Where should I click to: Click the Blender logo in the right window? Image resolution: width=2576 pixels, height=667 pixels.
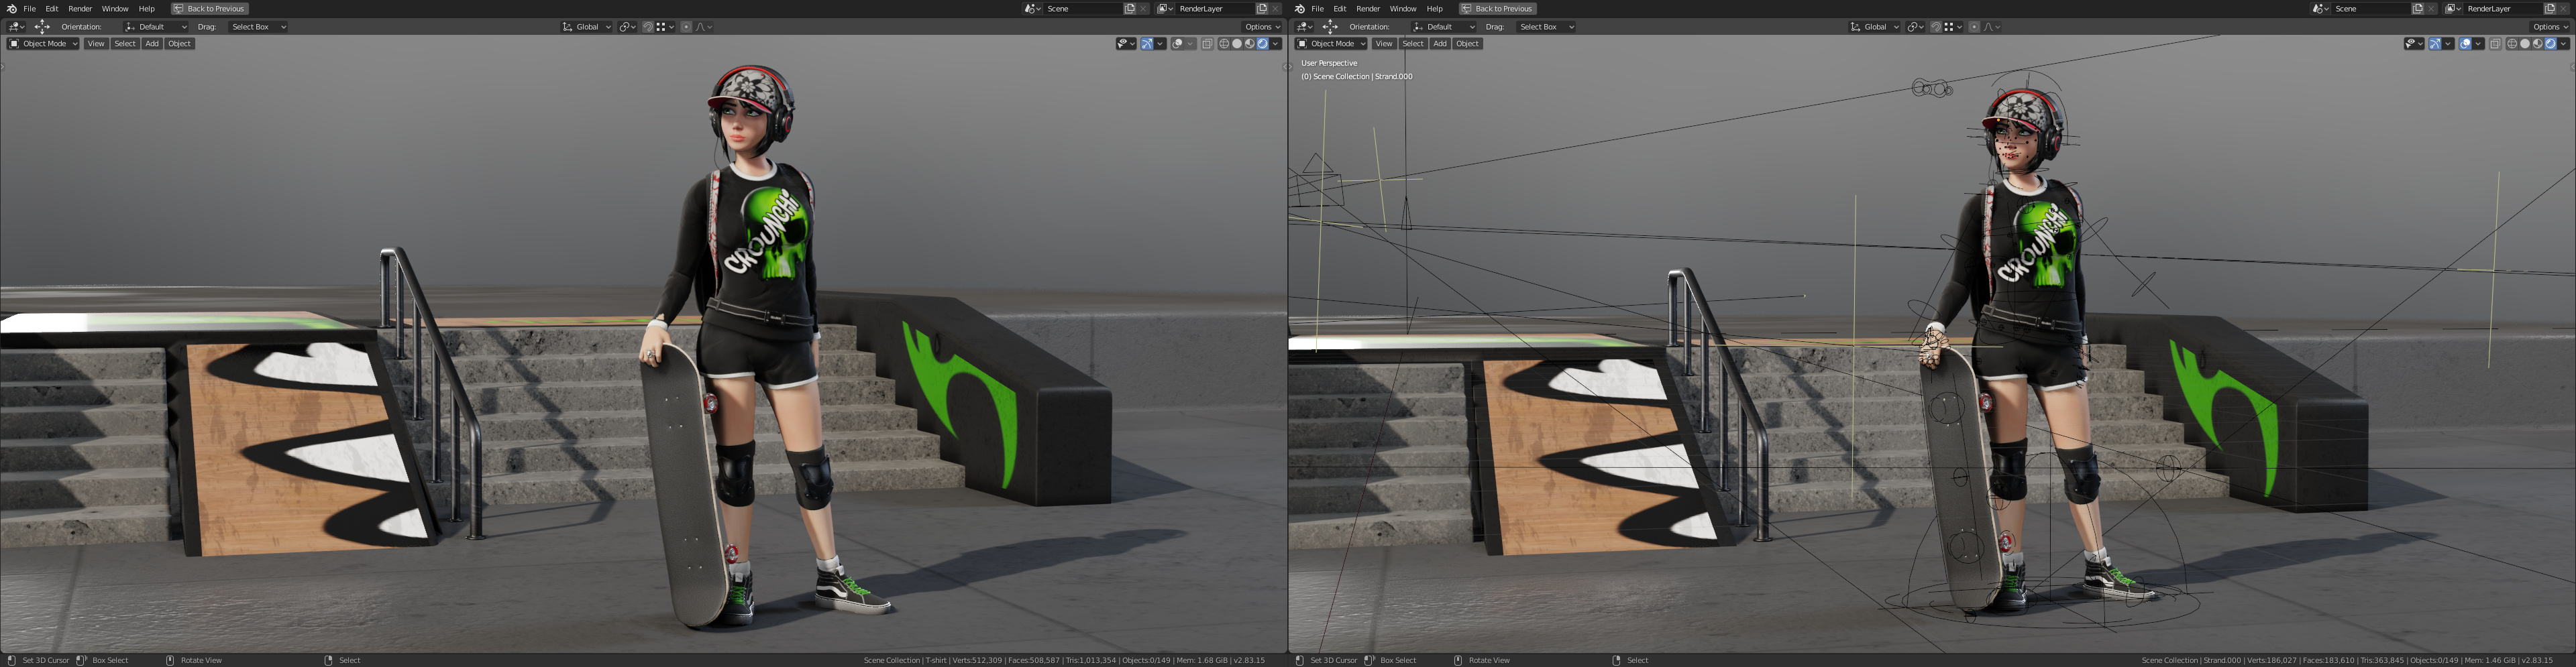click(x=1299, y=8)
